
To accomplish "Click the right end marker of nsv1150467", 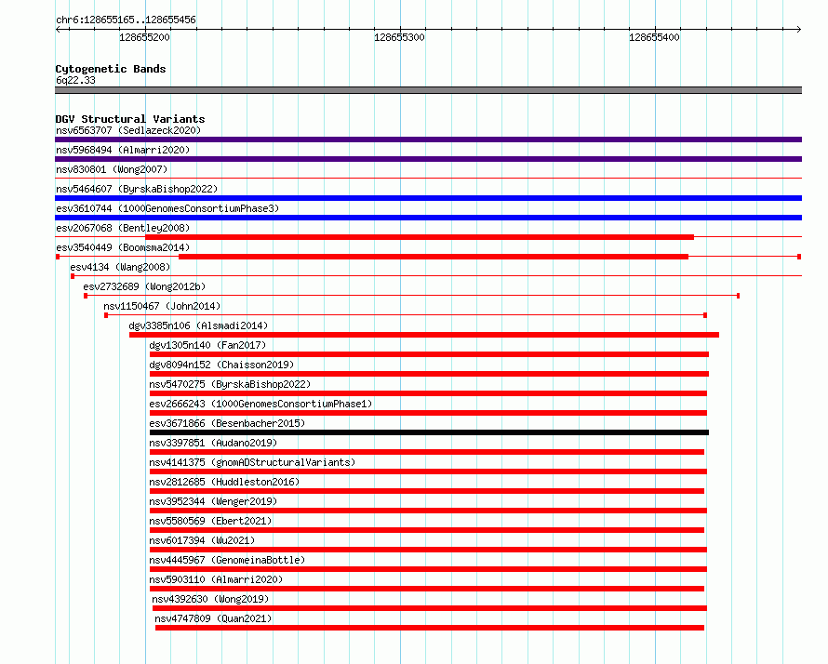I will point(705,315).
